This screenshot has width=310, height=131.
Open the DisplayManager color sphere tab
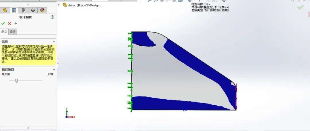[42, 11]
